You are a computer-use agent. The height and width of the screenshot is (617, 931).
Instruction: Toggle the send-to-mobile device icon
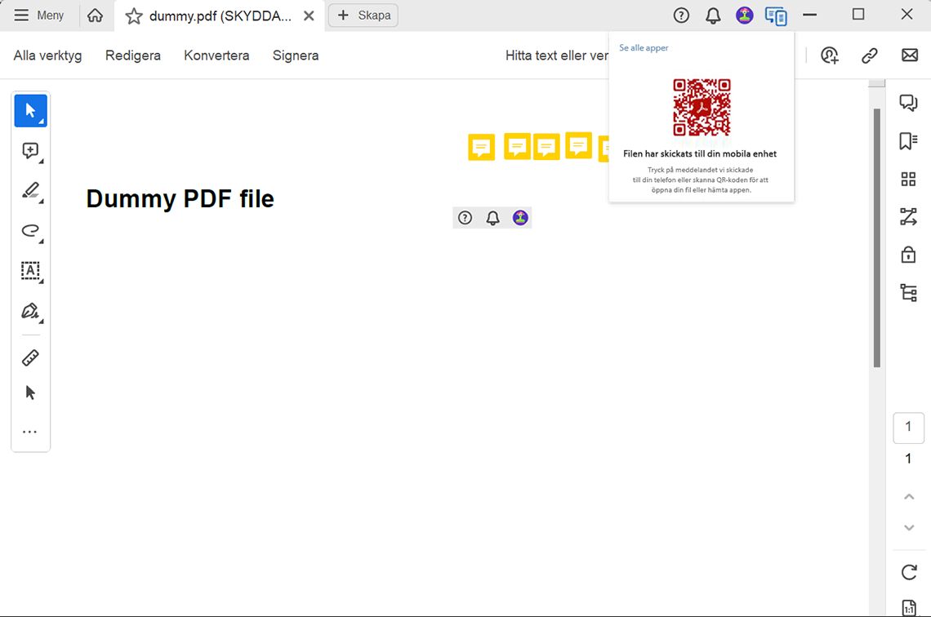pos(776,16)
